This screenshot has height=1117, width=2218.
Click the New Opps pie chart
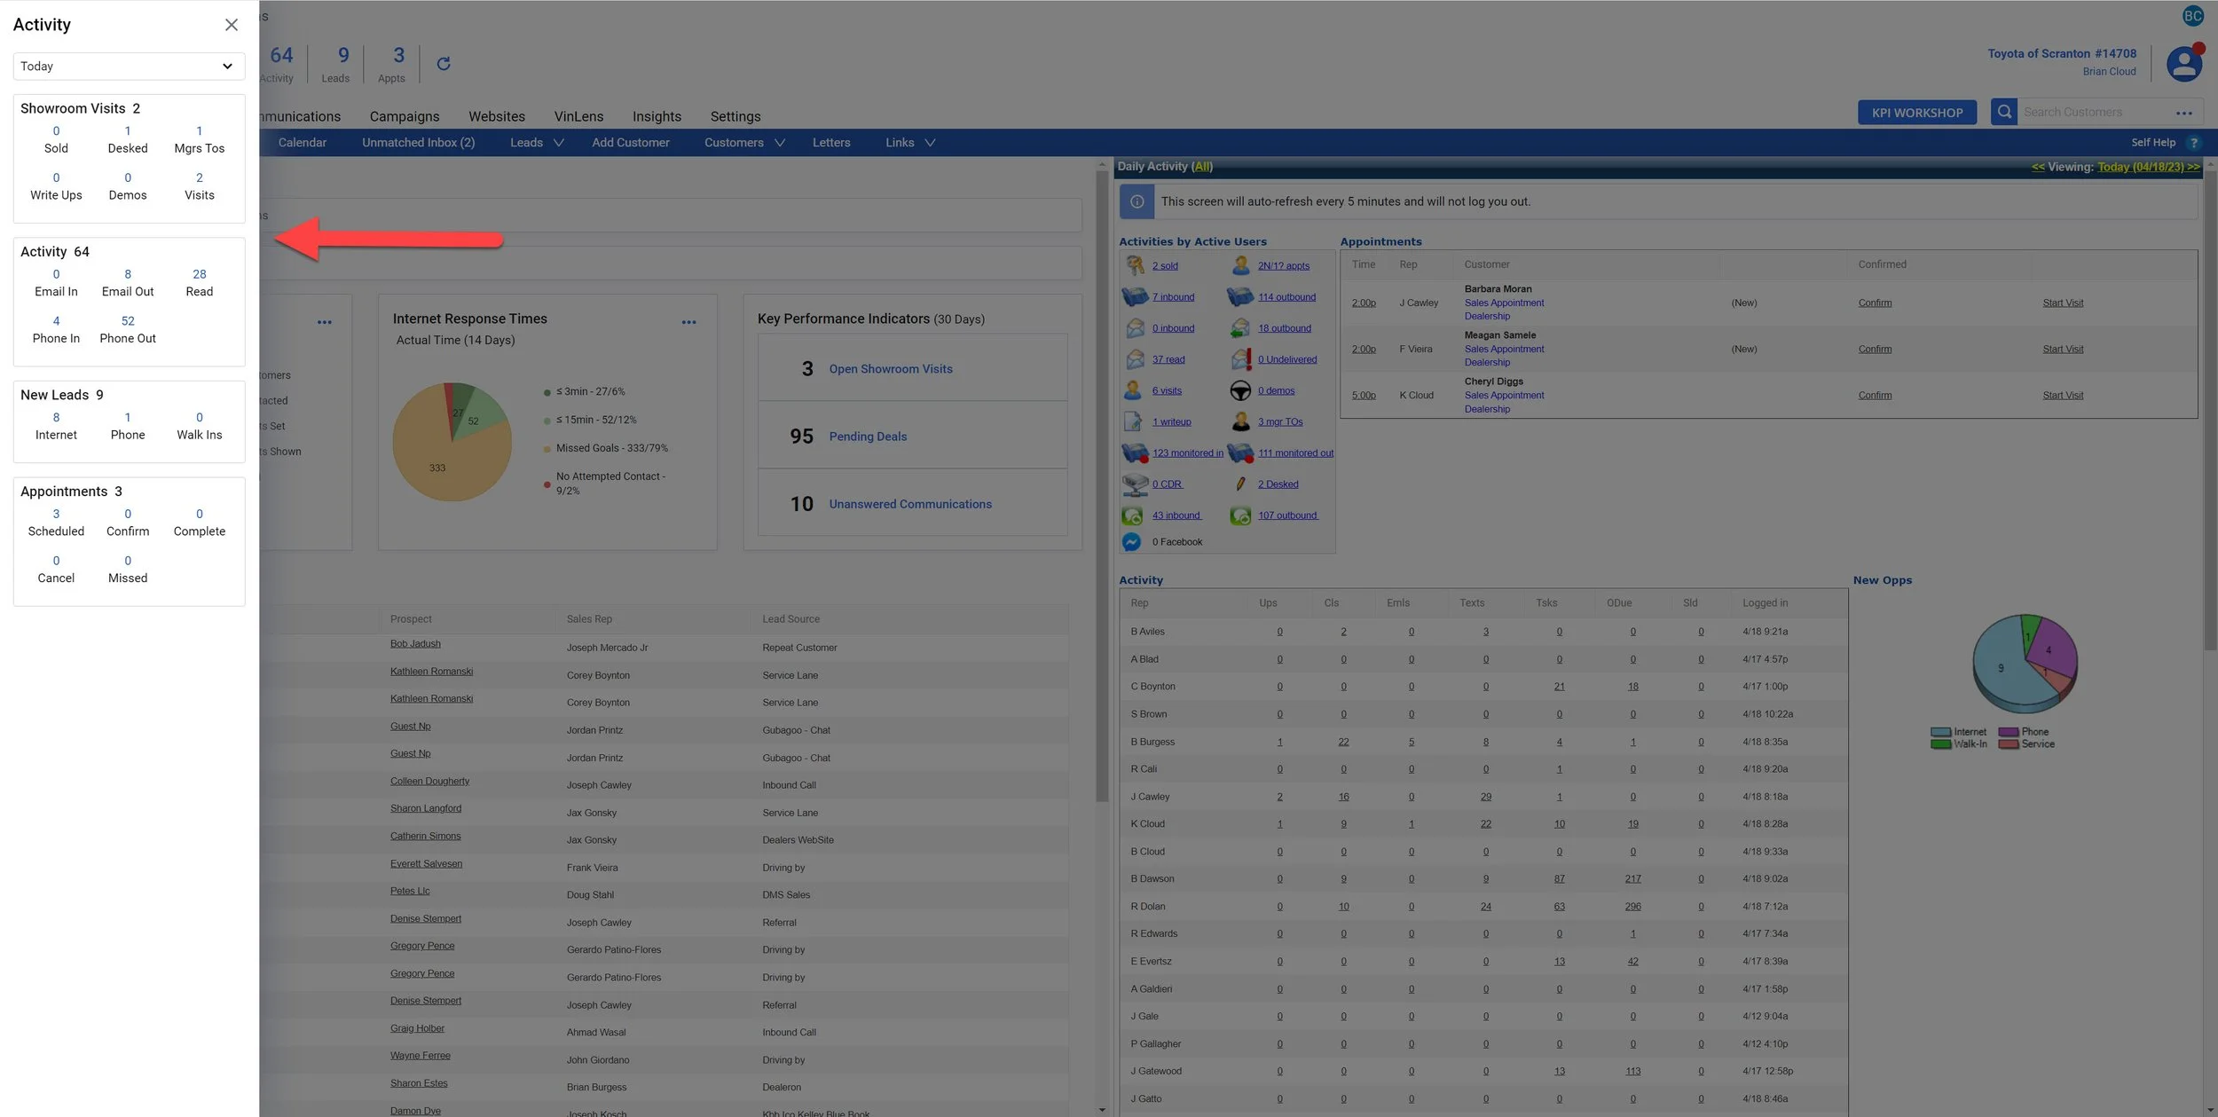click(x=2025, y=664)
